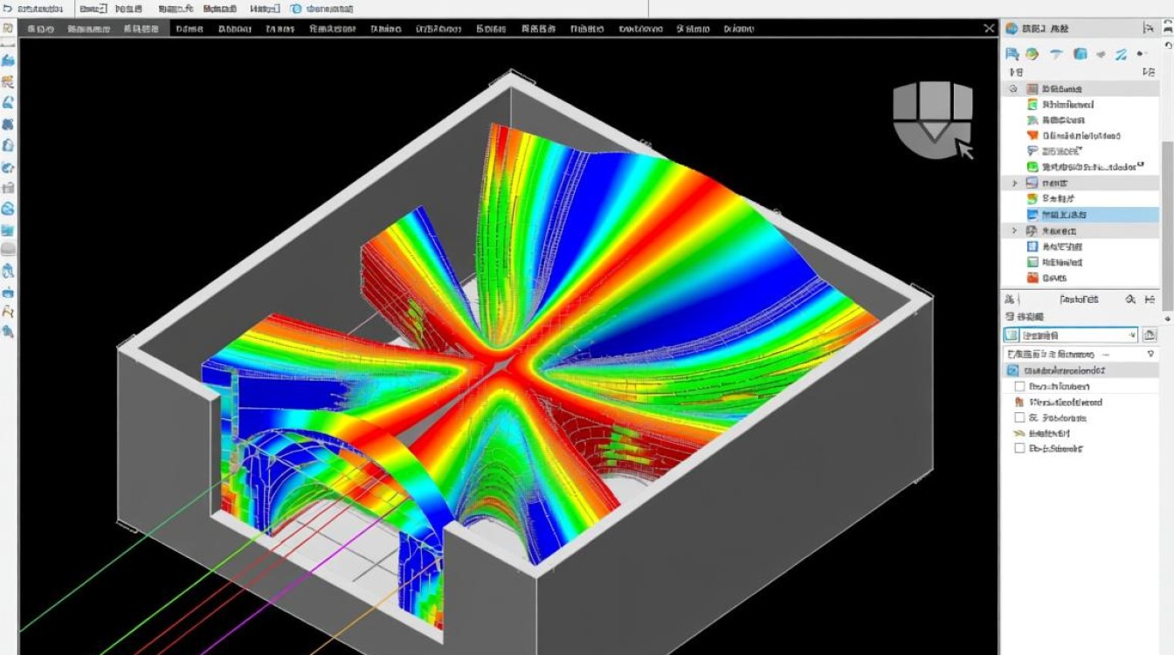Check the first empty checkbox in lower list
Viewport: 1174px width, 655px height.
click(1019, 386)
